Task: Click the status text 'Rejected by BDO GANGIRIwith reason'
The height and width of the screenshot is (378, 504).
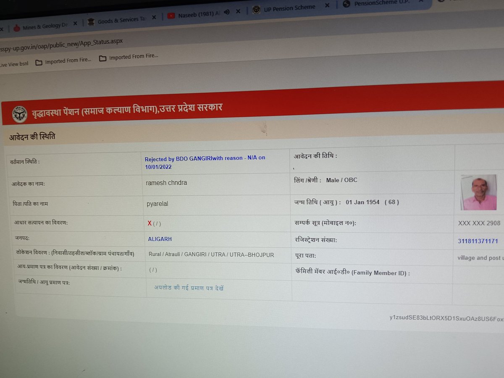Action: click(x=194, y=158)
